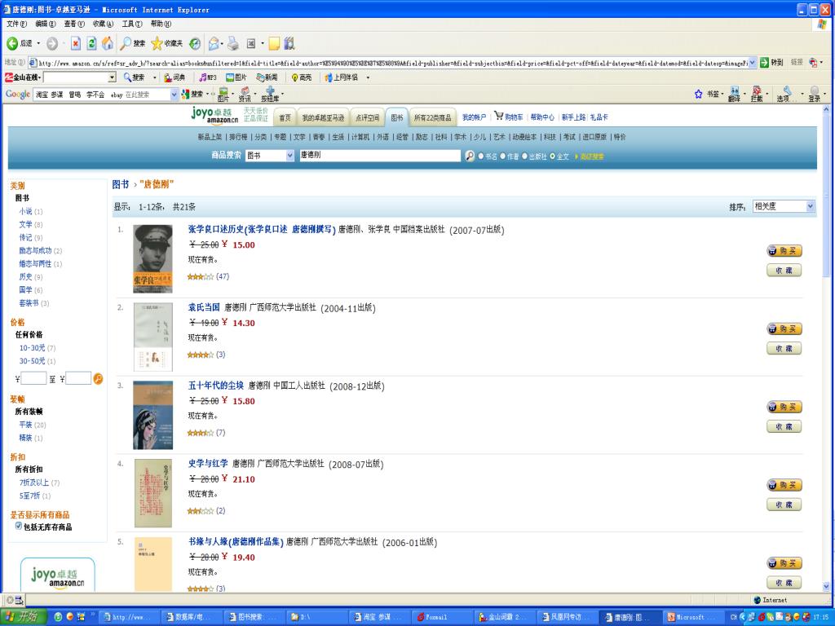Open the 工具 menu
835x626 pixels.
pyautogui.click(x=131, y=24)
